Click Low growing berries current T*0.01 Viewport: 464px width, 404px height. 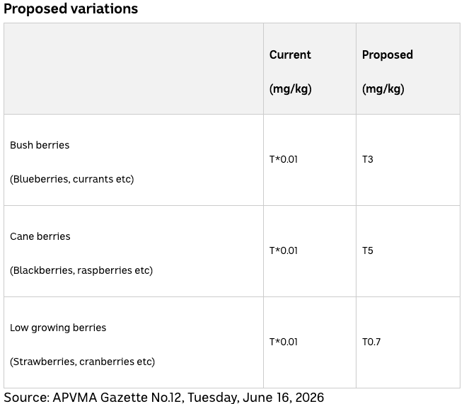284,342
